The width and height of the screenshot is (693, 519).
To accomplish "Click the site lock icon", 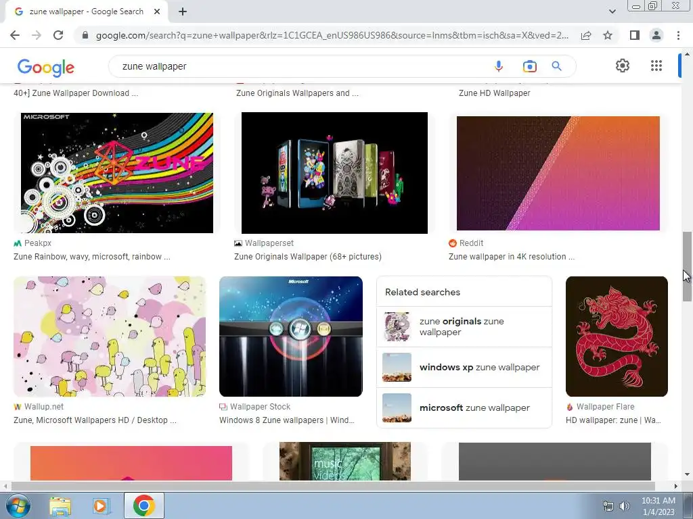I will [x=85, y=35].
